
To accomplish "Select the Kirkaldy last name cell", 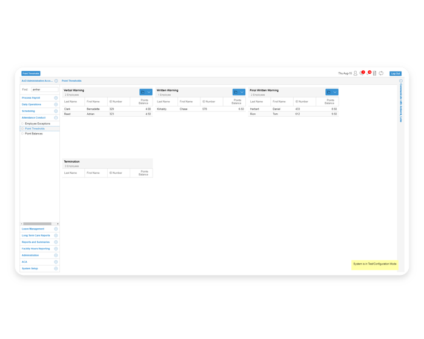I will pyautogui.click(x=162, y=109).
